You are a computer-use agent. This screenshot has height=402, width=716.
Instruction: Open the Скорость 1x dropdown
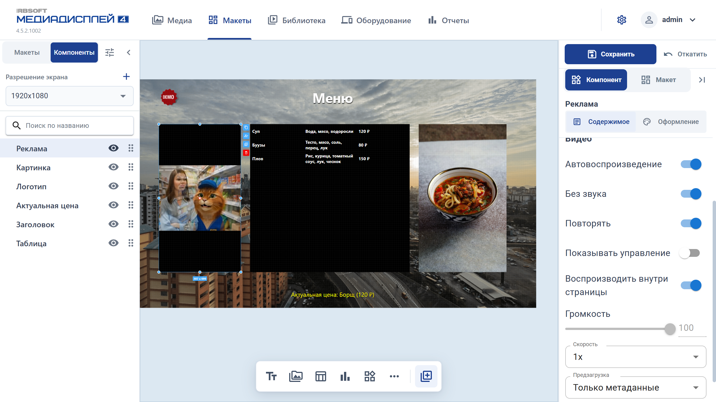(635, 357)
